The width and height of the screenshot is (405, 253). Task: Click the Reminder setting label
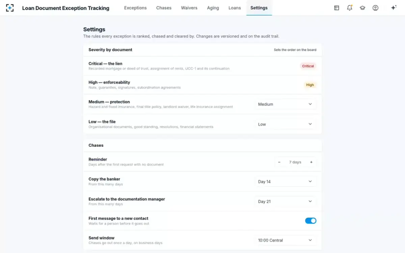click(98, 160)
